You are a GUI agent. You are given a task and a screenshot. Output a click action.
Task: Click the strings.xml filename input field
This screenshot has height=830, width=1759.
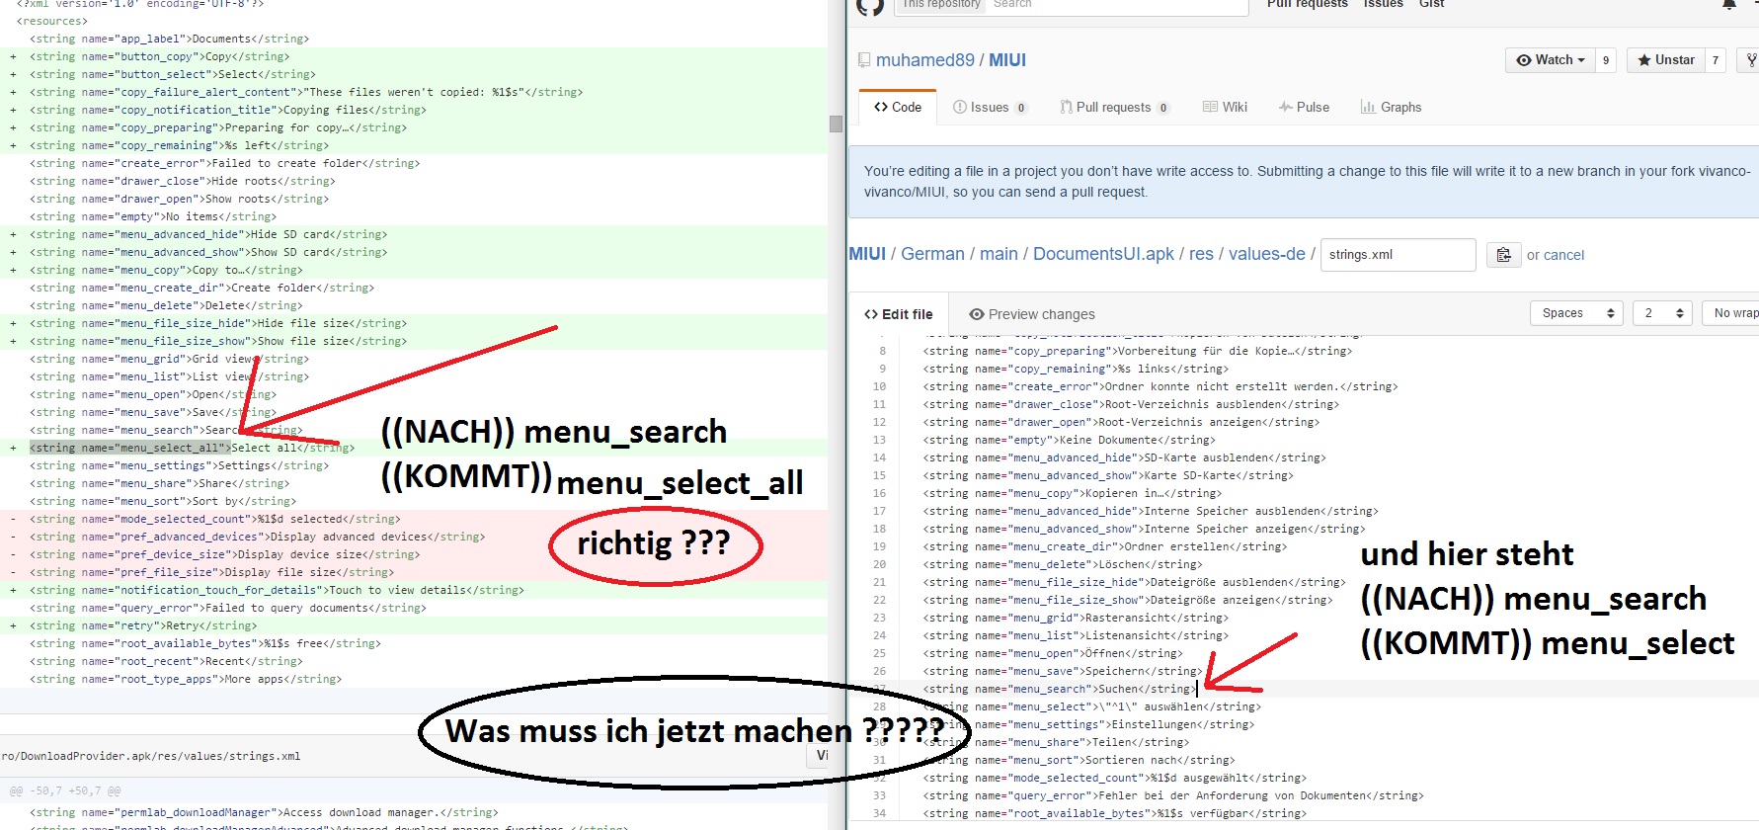1398,255
